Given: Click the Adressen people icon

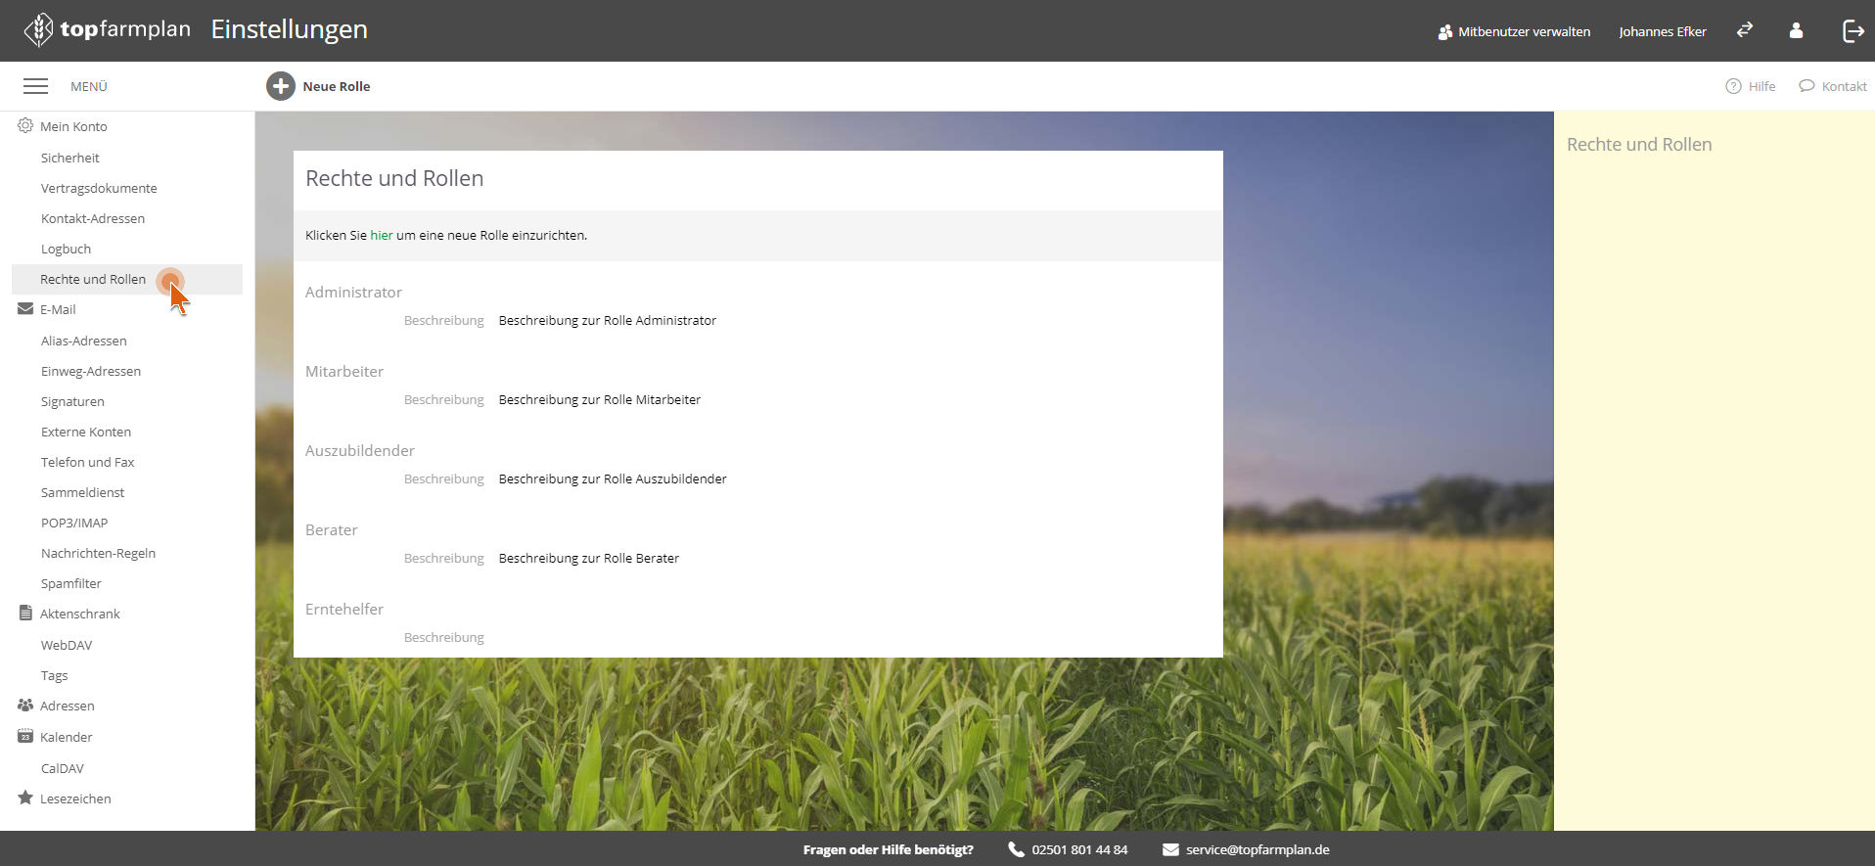Looking at the screenshot, I should coord(25,705).
